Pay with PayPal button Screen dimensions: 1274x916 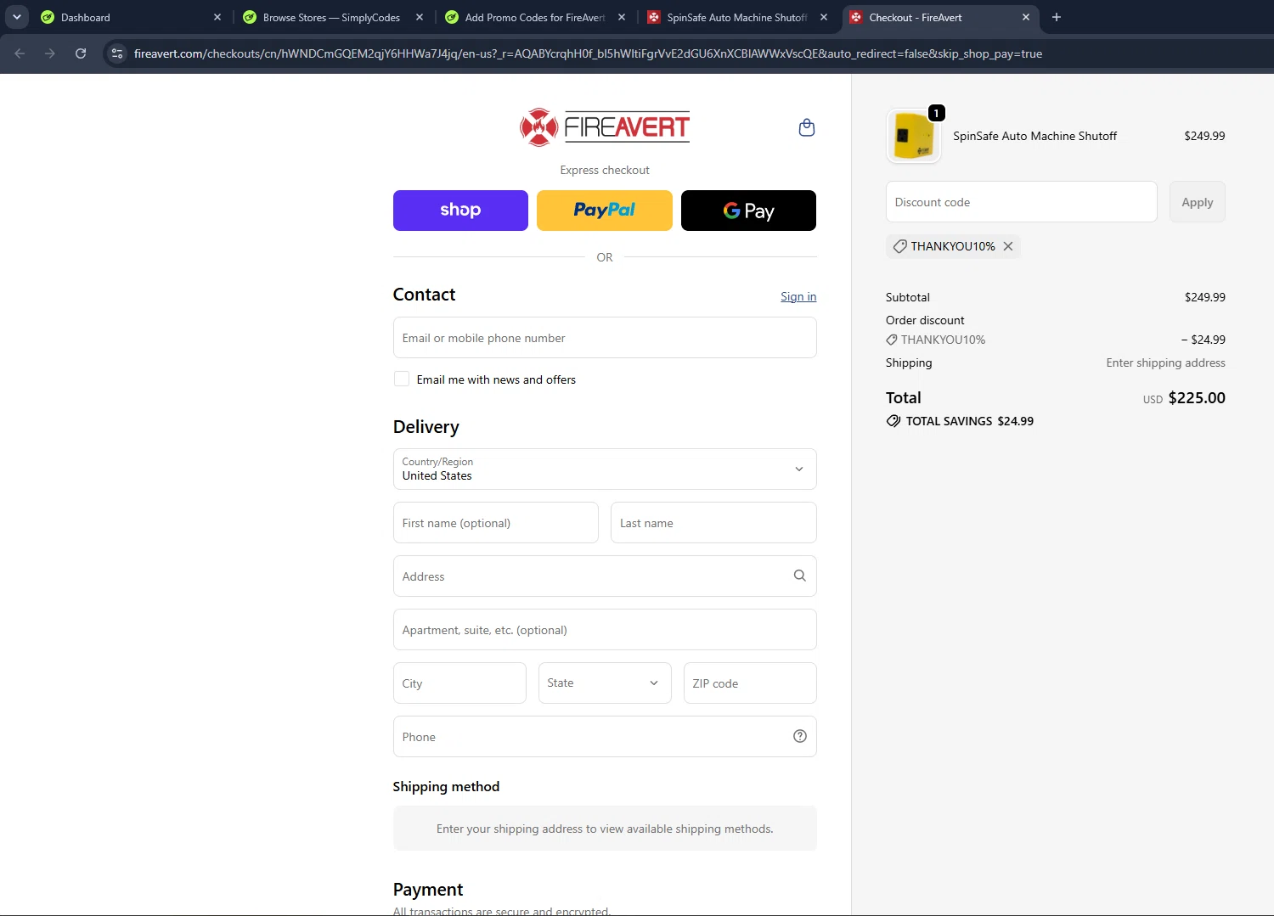pyautogui.click(x=605, y=211)
